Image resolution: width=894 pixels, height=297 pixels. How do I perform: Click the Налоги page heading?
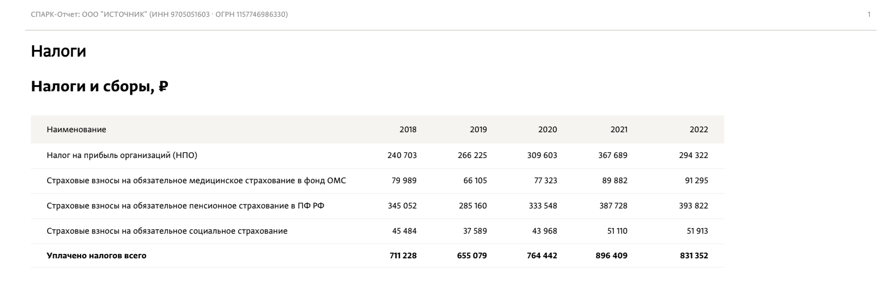(58, 52)
